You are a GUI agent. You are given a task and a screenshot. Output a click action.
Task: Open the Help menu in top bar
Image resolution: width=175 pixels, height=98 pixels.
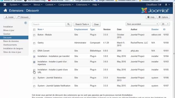pyautogui.click(x=96, y=5)
